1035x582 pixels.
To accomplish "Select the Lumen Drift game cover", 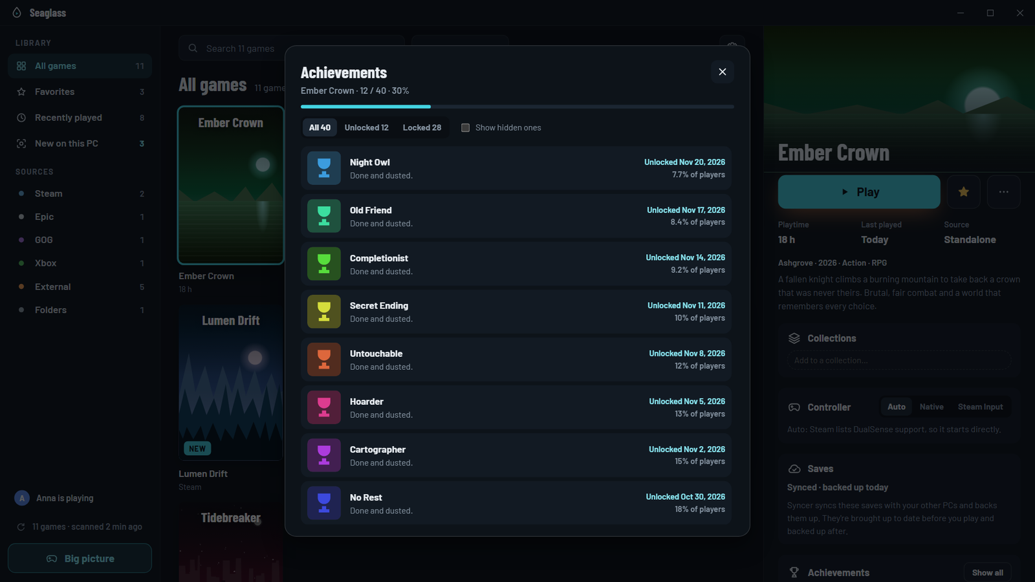I will click(x=231, y=383).
